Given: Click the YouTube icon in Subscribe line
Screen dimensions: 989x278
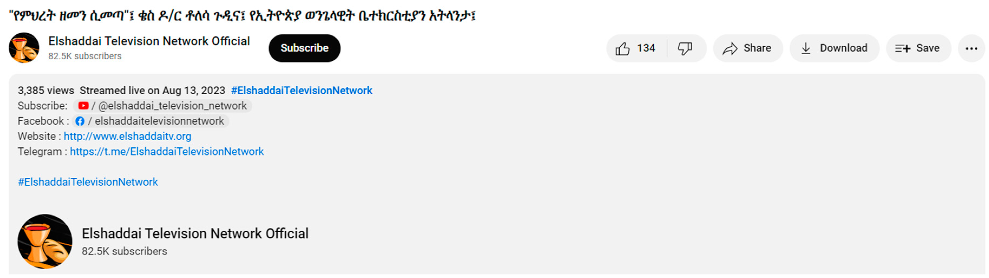Looking at the screenshot, I should click(83, 105).
